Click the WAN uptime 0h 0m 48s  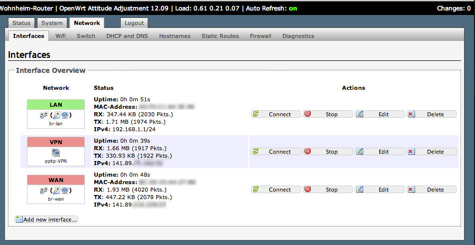[136, 175]
